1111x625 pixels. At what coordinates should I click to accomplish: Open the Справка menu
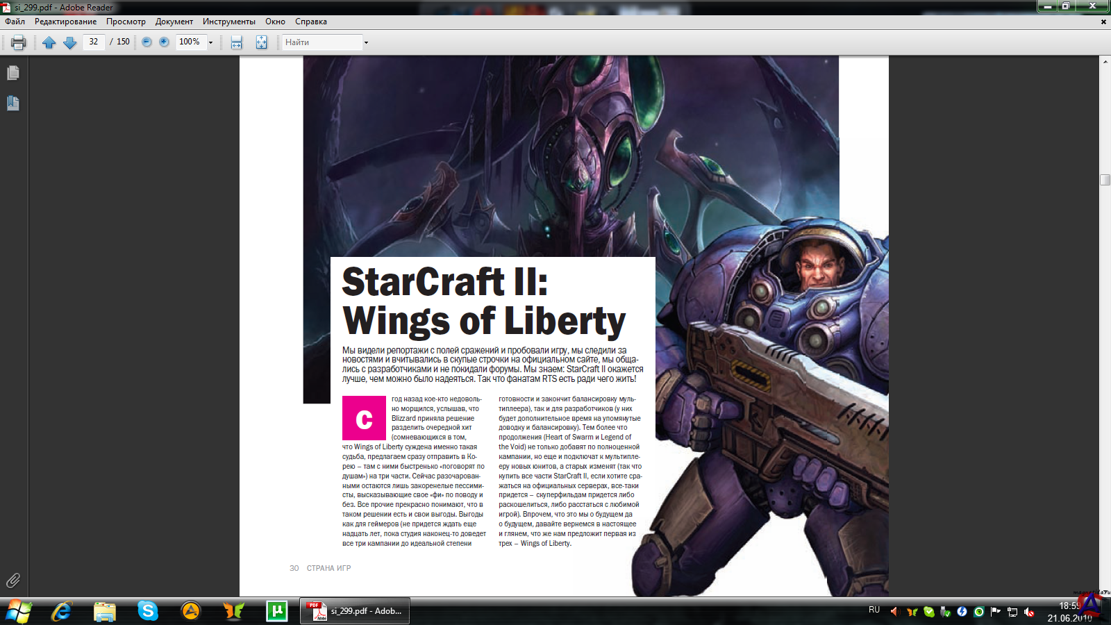(x=310, y=22)
